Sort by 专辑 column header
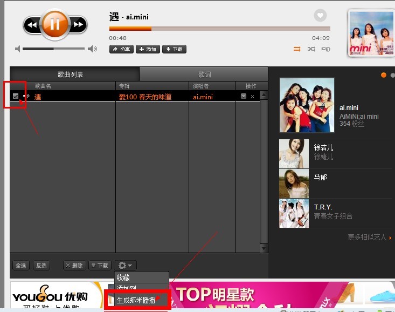This screenshot has width=395, height=312. point(124,86)
